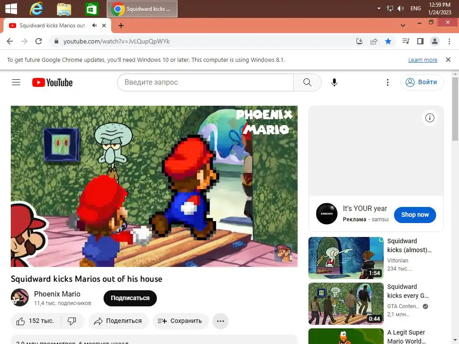The width and height of the screenshot is (459, 344).
Task: Click the YouTube search magnifier button
Action: coord(307,82)
